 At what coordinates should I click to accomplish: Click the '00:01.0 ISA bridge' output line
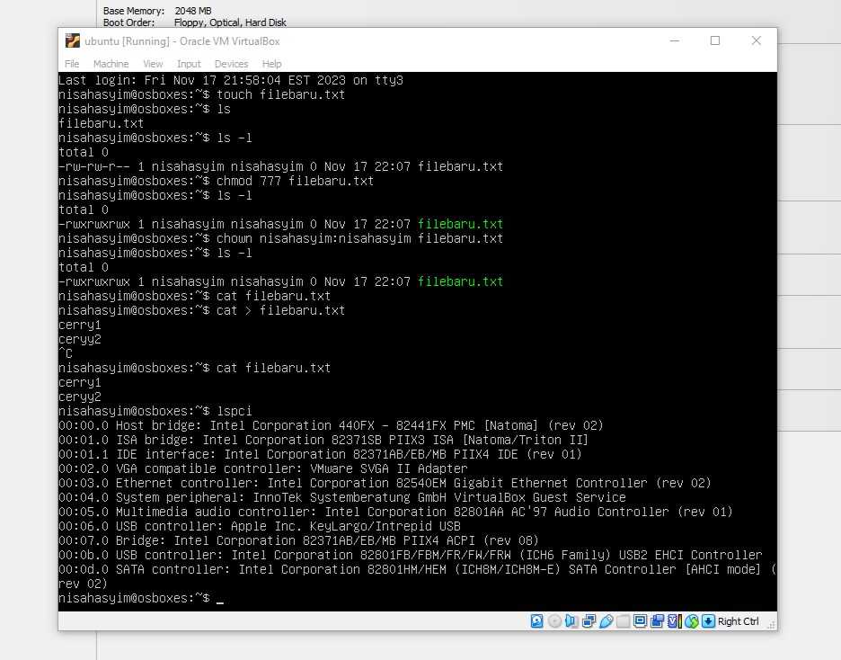pos(323,440)
